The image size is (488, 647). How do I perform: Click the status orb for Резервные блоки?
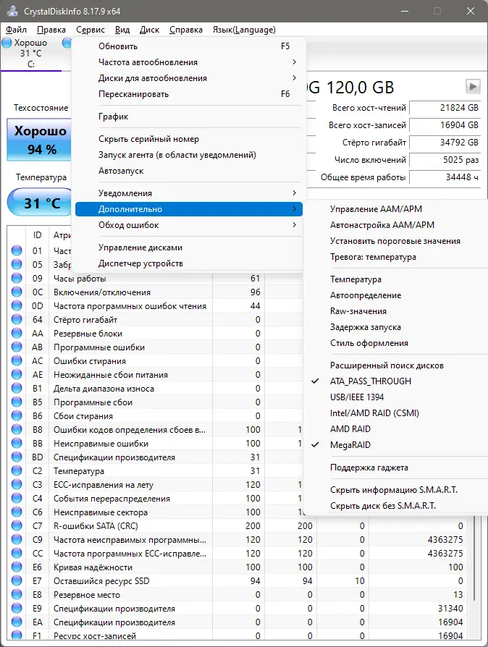point(17,334)
